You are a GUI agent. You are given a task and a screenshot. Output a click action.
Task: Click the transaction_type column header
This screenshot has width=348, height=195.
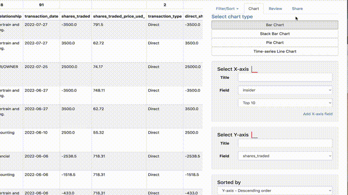tap(165, 16)
